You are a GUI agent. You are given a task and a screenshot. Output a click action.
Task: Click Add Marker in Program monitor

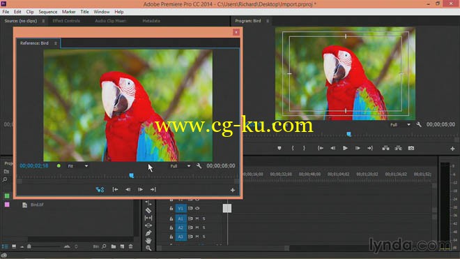tap(279, 148)
